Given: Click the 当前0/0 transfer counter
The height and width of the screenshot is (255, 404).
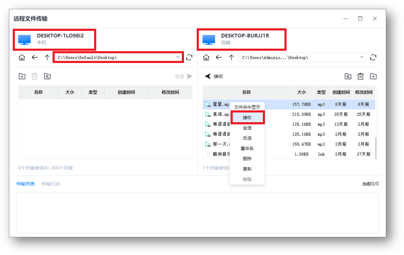Looking at the screenshot, I should (370, 184).
